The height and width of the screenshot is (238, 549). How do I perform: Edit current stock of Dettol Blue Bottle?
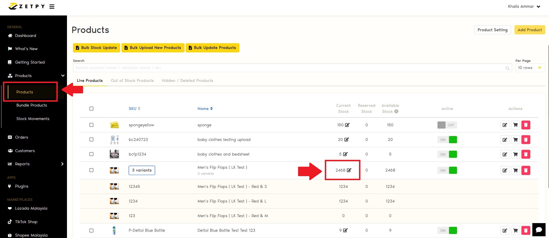(345, 230)
